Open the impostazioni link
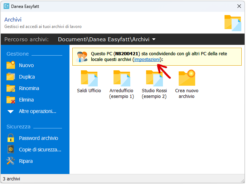This screenshot has height=184, width=246. pos(147,60)
